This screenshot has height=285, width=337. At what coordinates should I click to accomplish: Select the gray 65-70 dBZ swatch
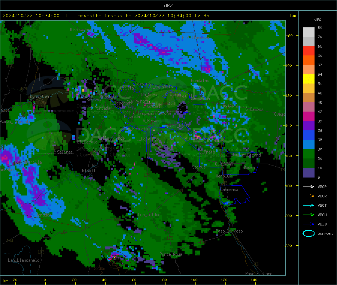coord(309,42)
